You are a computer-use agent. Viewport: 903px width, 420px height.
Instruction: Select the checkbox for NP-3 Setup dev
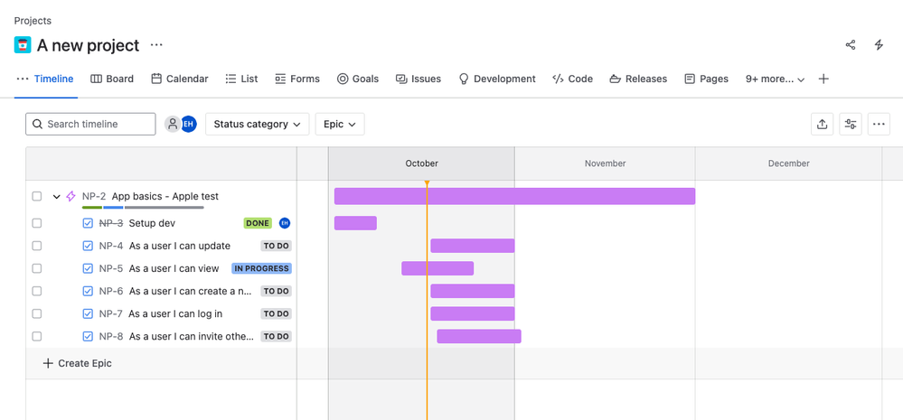[x=37, y=223]
